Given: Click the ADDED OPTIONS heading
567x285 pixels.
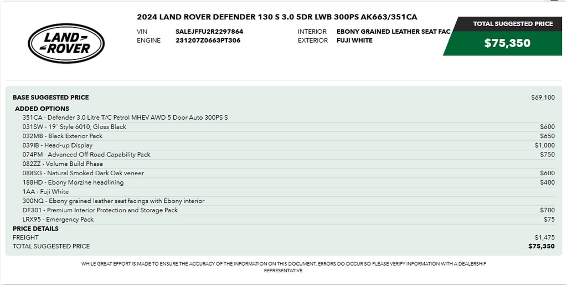Looking at the screenshot, I should (x=42, y=109).
